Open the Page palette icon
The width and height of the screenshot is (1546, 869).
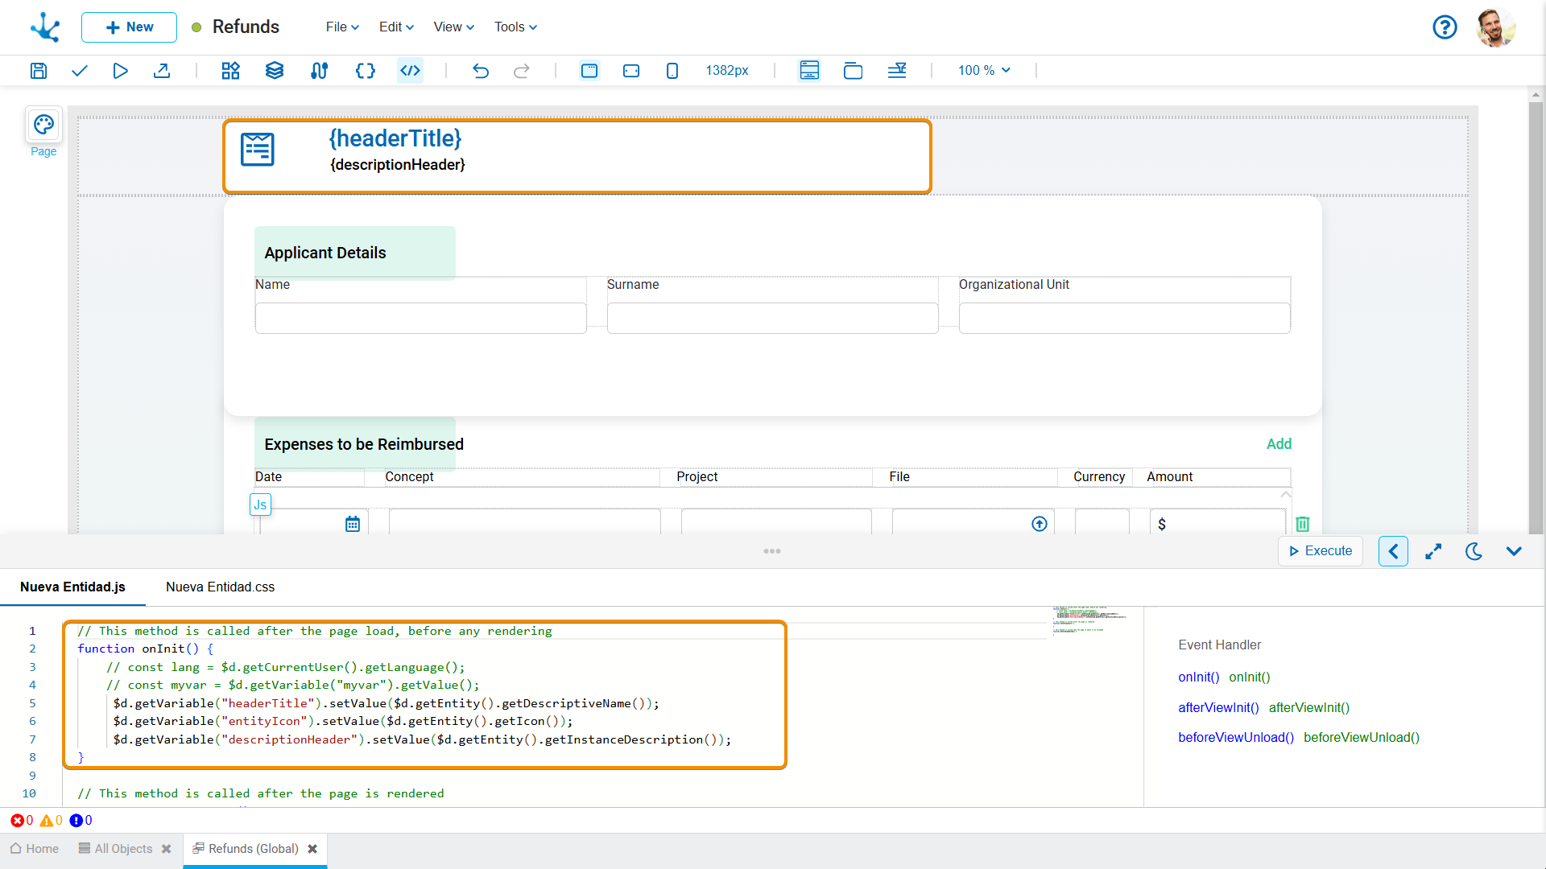(43, 125)
